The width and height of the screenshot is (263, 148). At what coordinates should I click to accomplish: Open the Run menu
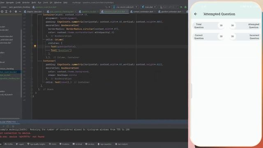39,2
